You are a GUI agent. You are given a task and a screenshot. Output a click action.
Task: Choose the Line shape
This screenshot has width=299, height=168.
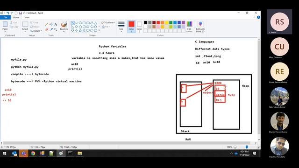[73, 23]
